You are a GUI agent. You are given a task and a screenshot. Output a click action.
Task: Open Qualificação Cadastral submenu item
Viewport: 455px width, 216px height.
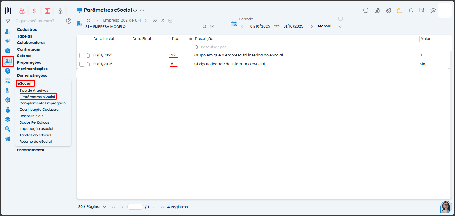39,110
